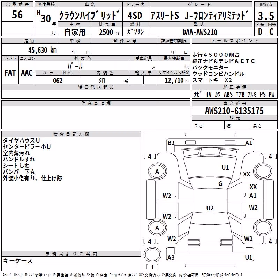Select equipment item ナビ
Image resolution: width=279 pixels, height=279 pixels.
(x=198, y=94)
